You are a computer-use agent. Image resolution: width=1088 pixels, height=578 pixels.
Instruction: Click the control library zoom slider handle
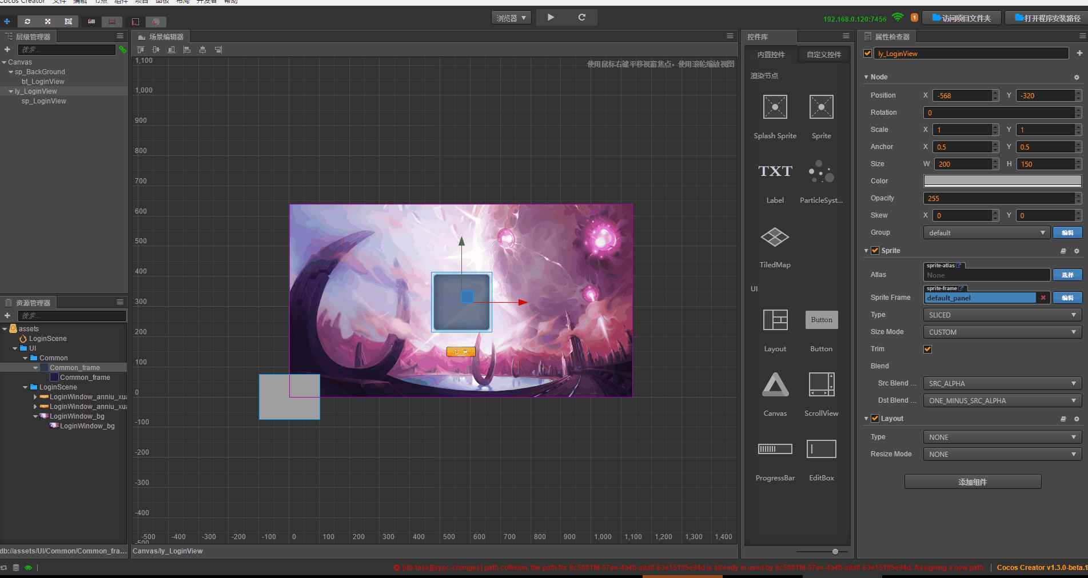pos(835,552)
